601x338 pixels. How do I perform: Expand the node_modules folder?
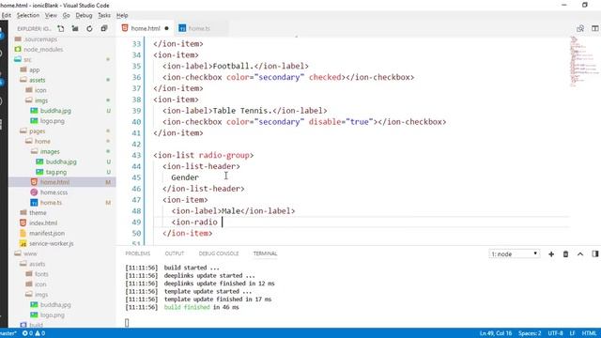(43, 49)
